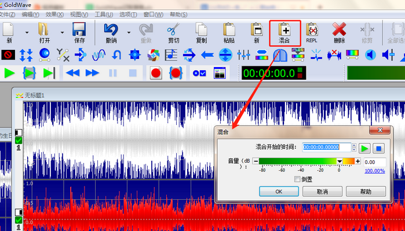Click the 保存 (Save) floppy disk icon
This screenshot has width=405, height=231.
pyautogui.click(x=79, y=33)
